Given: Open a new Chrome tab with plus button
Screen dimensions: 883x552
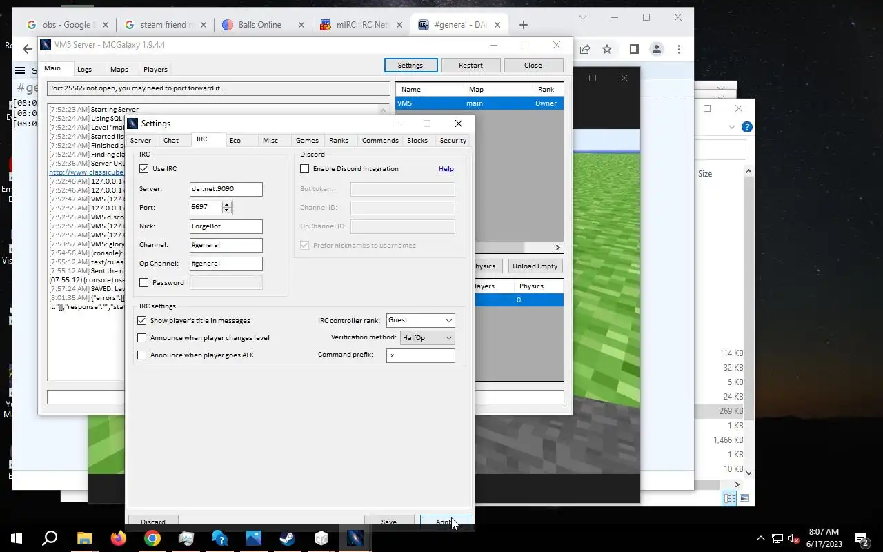Looking at the screenshot, I should click(523, 25).
